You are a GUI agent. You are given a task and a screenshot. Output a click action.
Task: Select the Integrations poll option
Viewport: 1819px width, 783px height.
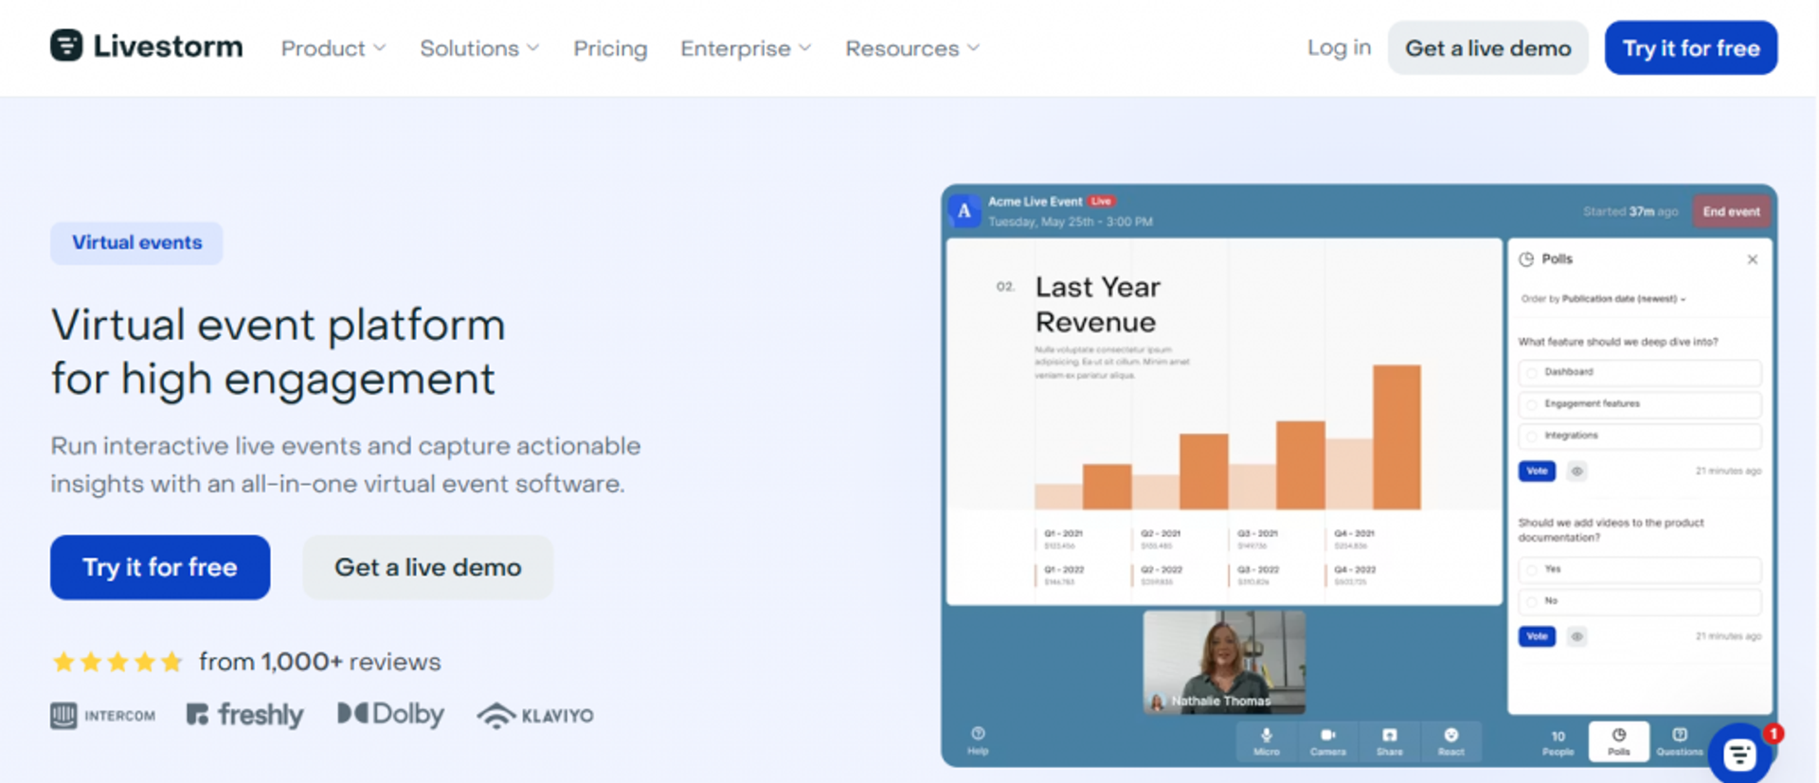(1640, 436)
